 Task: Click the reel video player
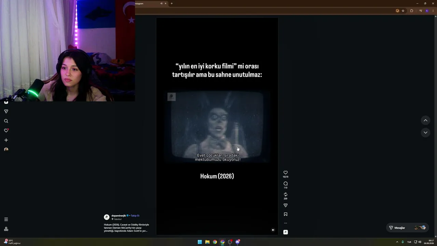point(217,126)
